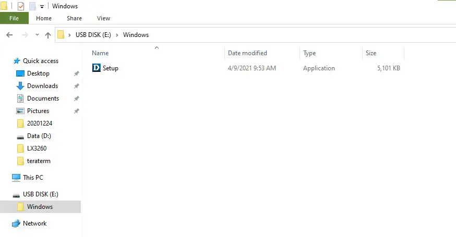This screenshot has width=456, height=237.
Task: Click the Windows folder icon in sidebar
Action: tap(20, 207)
